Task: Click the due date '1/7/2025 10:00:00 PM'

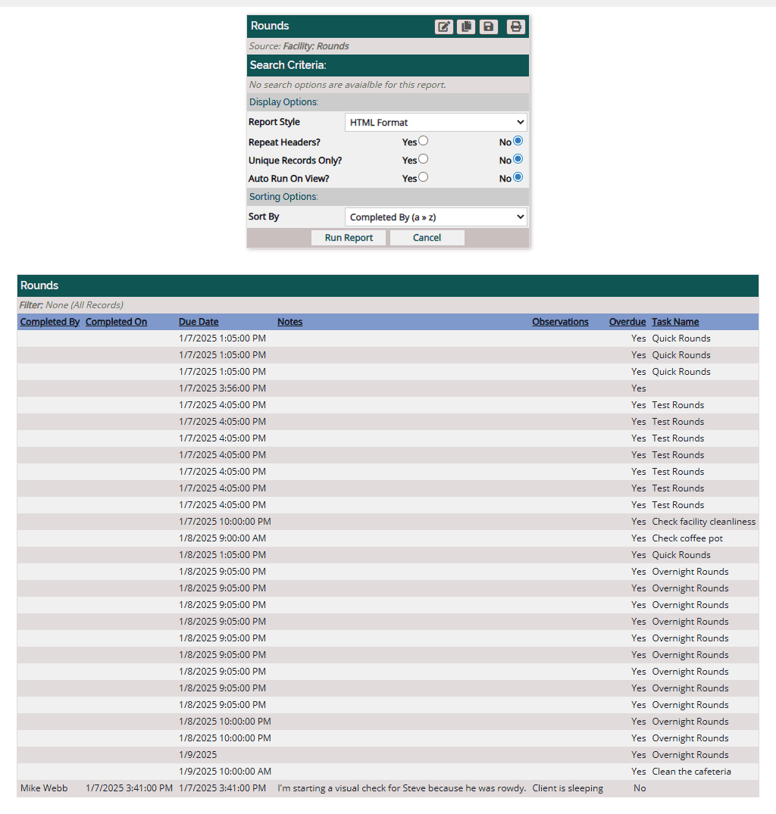Action: point(225,521)
